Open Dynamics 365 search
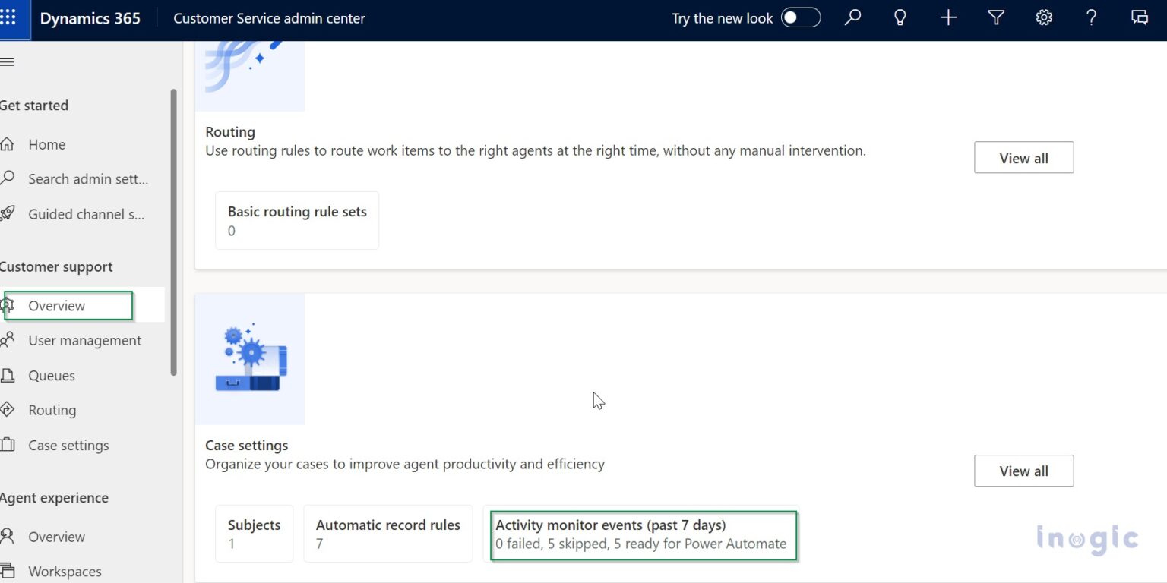 (852, 17)
